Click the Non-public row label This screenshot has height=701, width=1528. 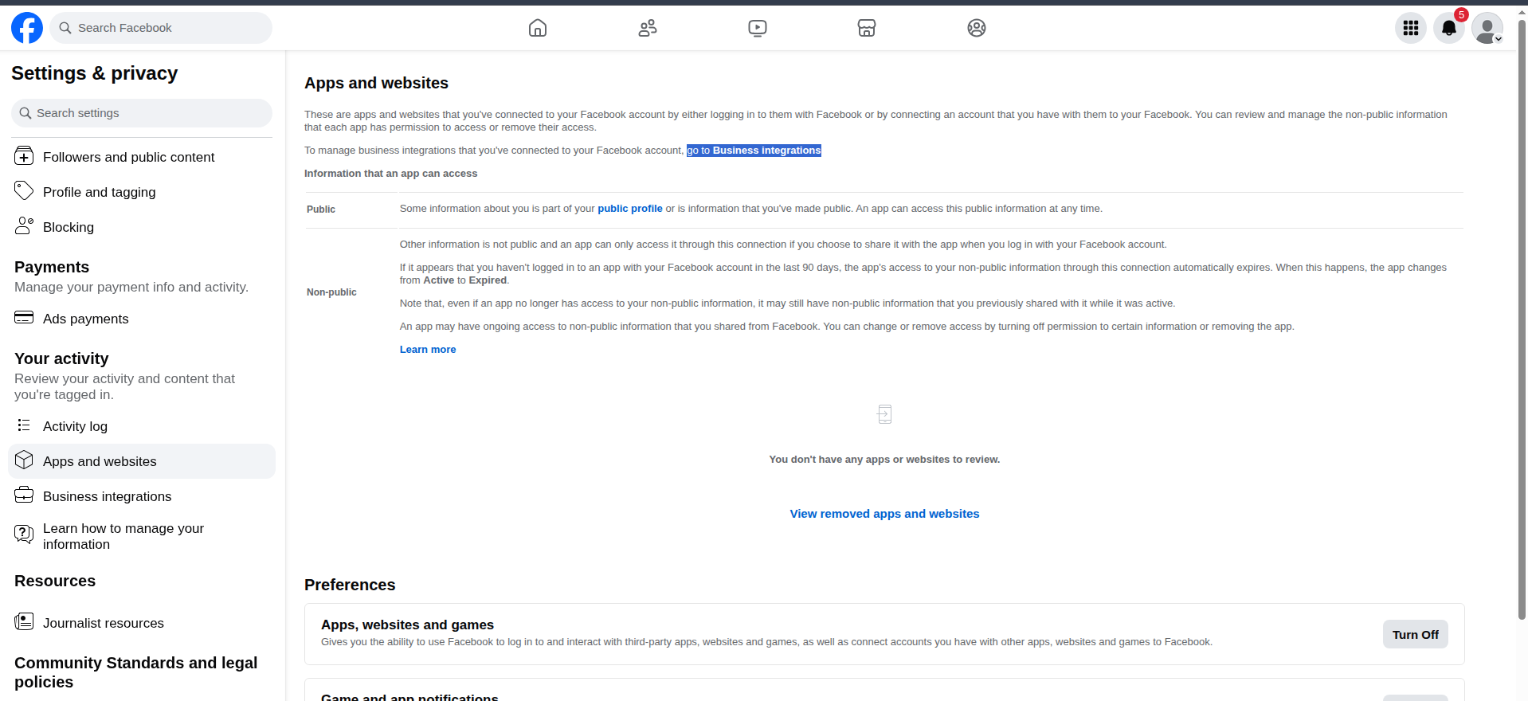pyautogui.click(x=331, y=292)
